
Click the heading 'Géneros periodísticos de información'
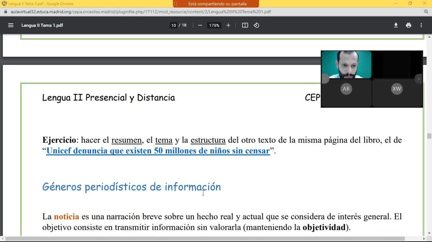(132, 187)
